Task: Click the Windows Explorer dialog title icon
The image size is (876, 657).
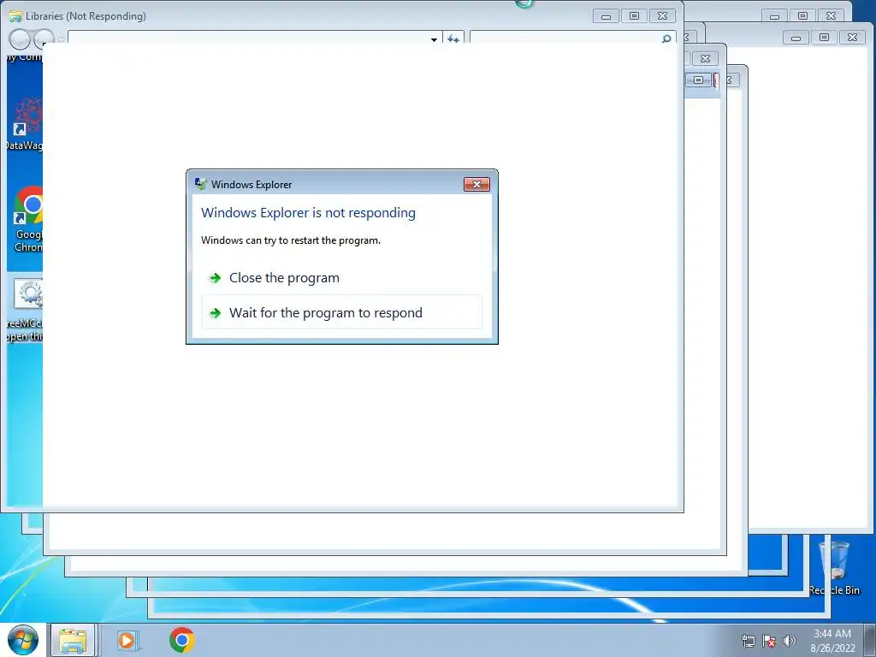Action: [200, 184]
